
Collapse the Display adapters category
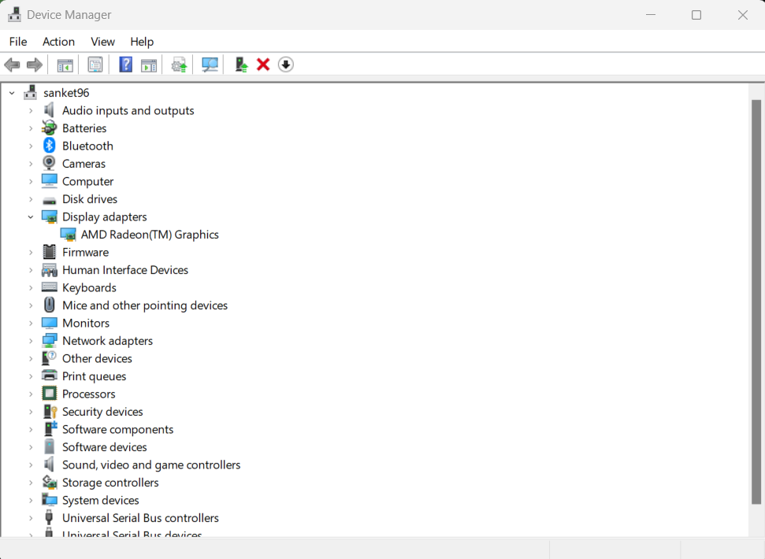point(30,217)
